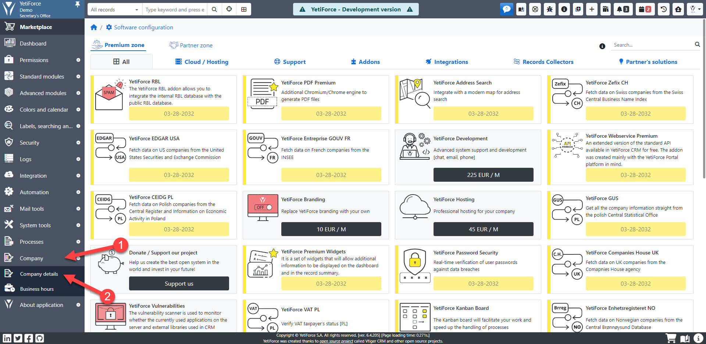Open the library books icon in top bar

click(605, 9)
